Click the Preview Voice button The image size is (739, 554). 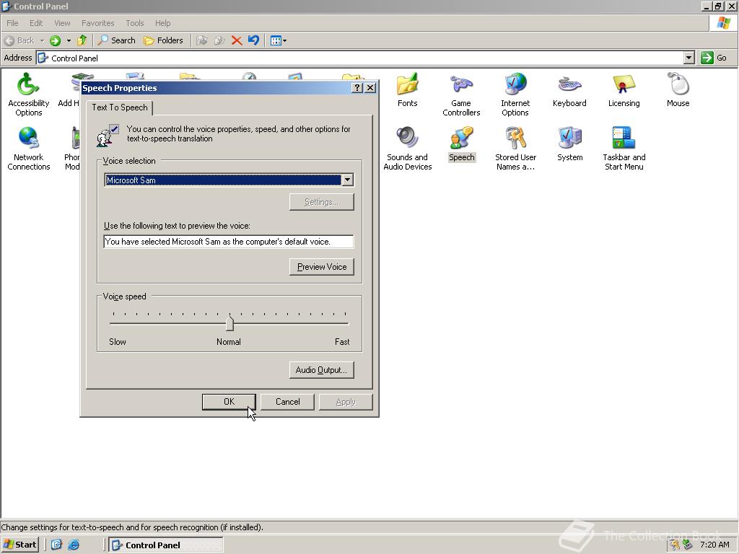pos(322,267)
